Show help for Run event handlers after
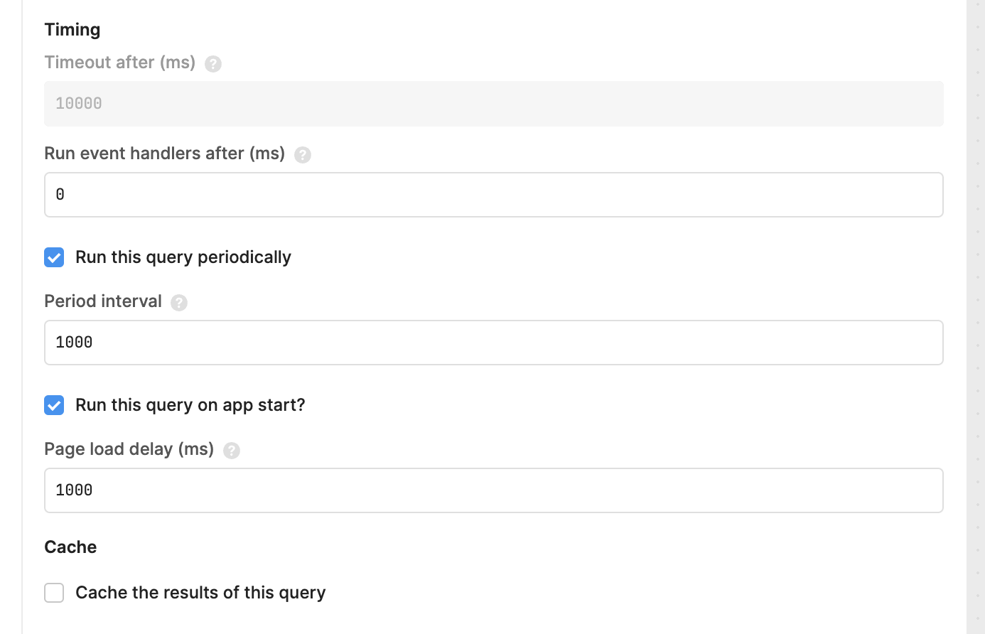985x634 pixels. (303, 155)
